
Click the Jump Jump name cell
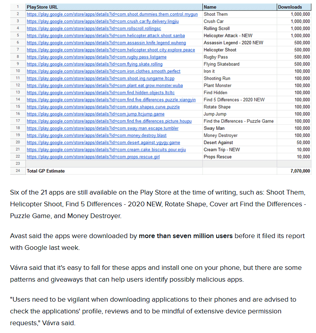(240, 114)
